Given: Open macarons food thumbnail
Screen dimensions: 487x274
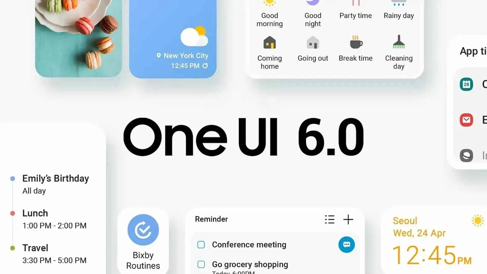Looking at the screenshot, I should click(79, 38).
